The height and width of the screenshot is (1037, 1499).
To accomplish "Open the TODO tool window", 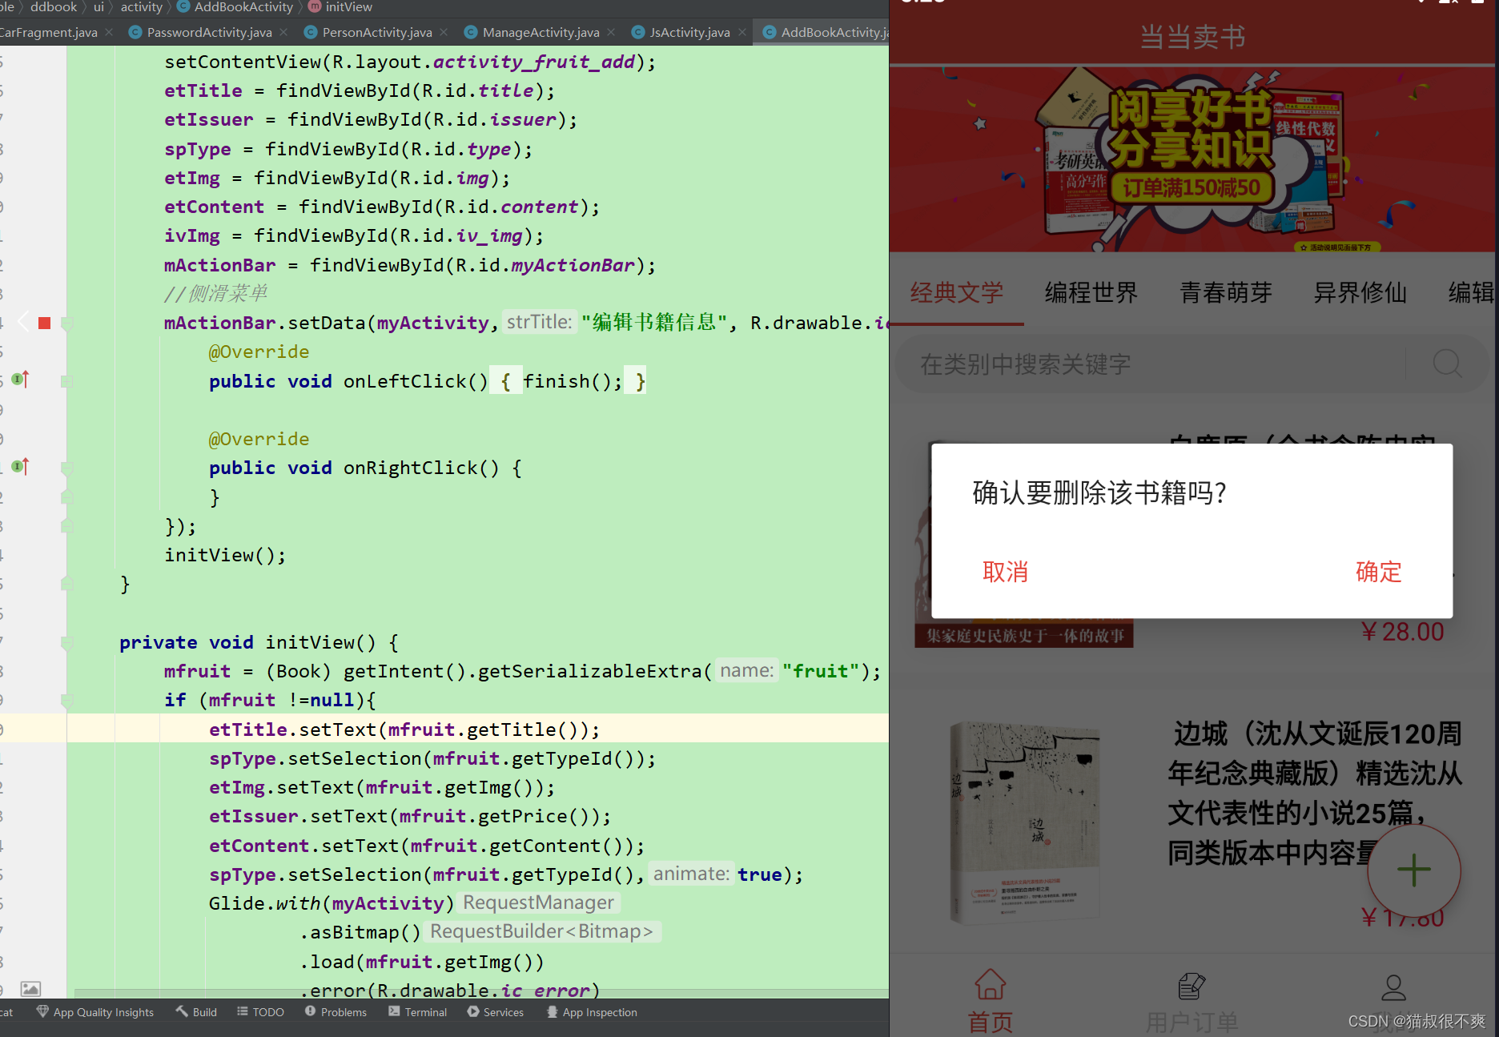I will point(260,1012).
